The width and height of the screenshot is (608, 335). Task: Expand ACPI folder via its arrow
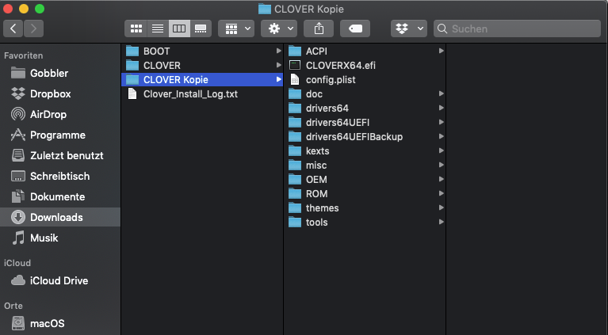click(441, 51)
